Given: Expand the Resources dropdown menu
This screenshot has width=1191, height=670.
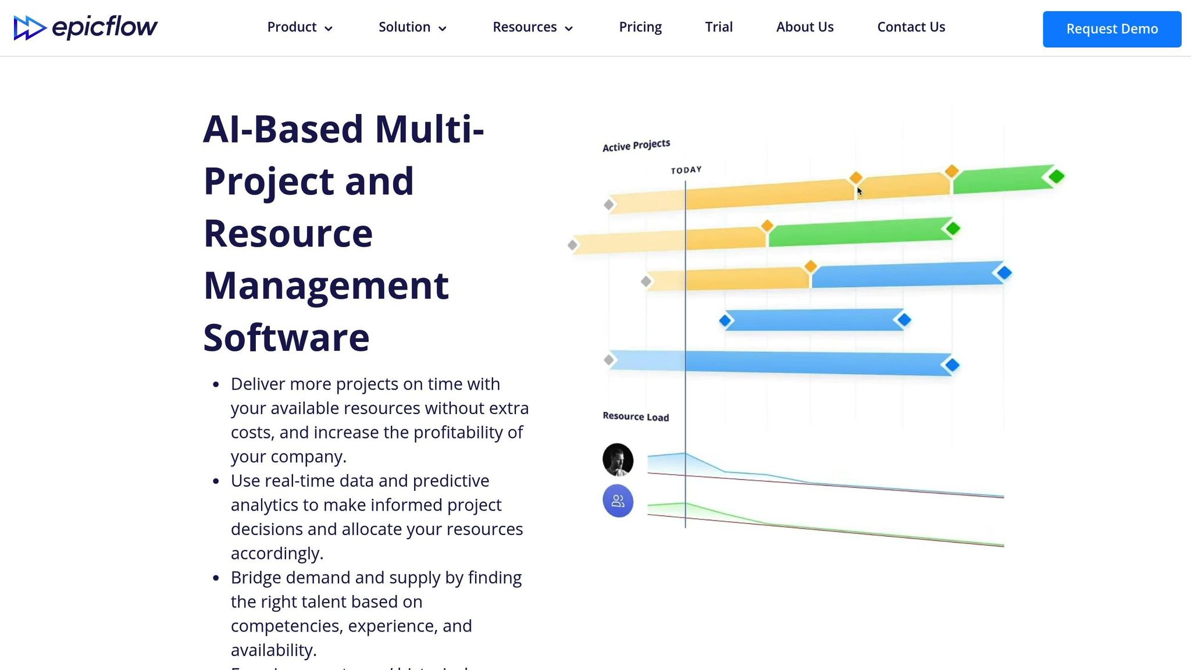Looking at the screenshot, I should pyautogui.click(x=532, y=27).
